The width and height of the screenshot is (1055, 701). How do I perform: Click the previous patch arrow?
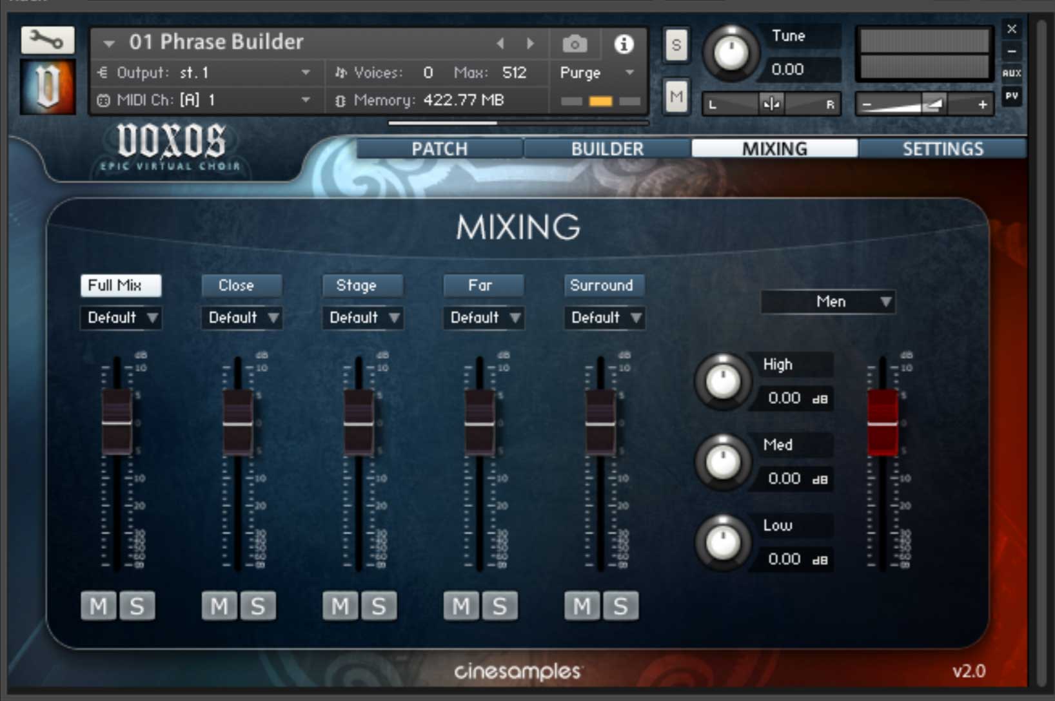(x=501, y=43)
